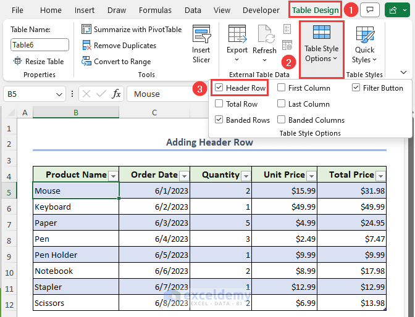This screenshot has width=415, height=317.
Task: Click the Insert Function fx icon
Action: tap(116, 94)
